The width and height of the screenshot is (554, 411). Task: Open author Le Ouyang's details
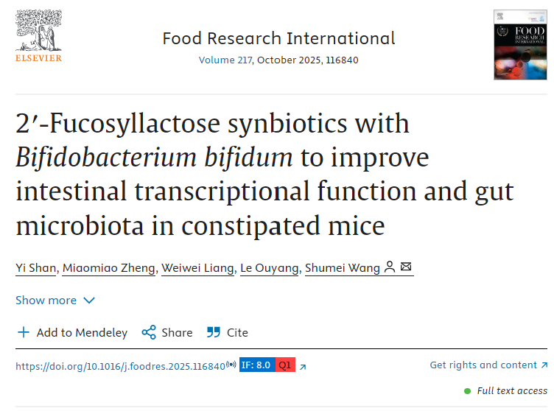270,268
